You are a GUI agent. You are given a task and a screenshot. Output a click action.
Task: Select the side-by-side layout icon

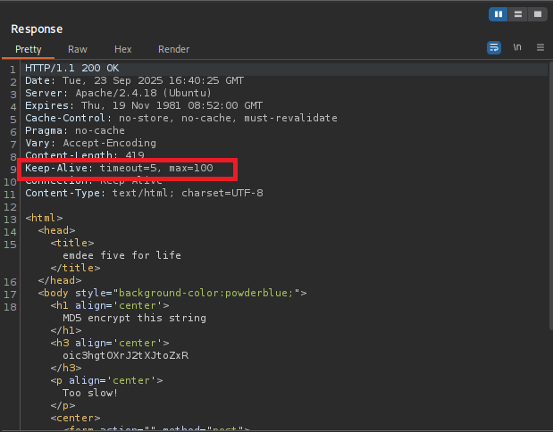[x=498, y=14]
